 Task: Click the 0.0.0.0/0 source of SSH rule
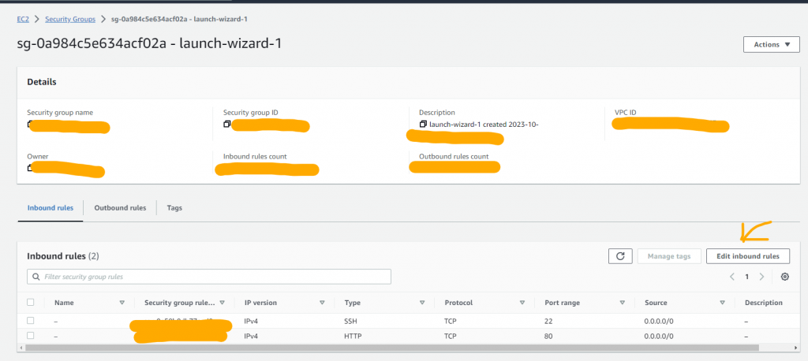659,321
